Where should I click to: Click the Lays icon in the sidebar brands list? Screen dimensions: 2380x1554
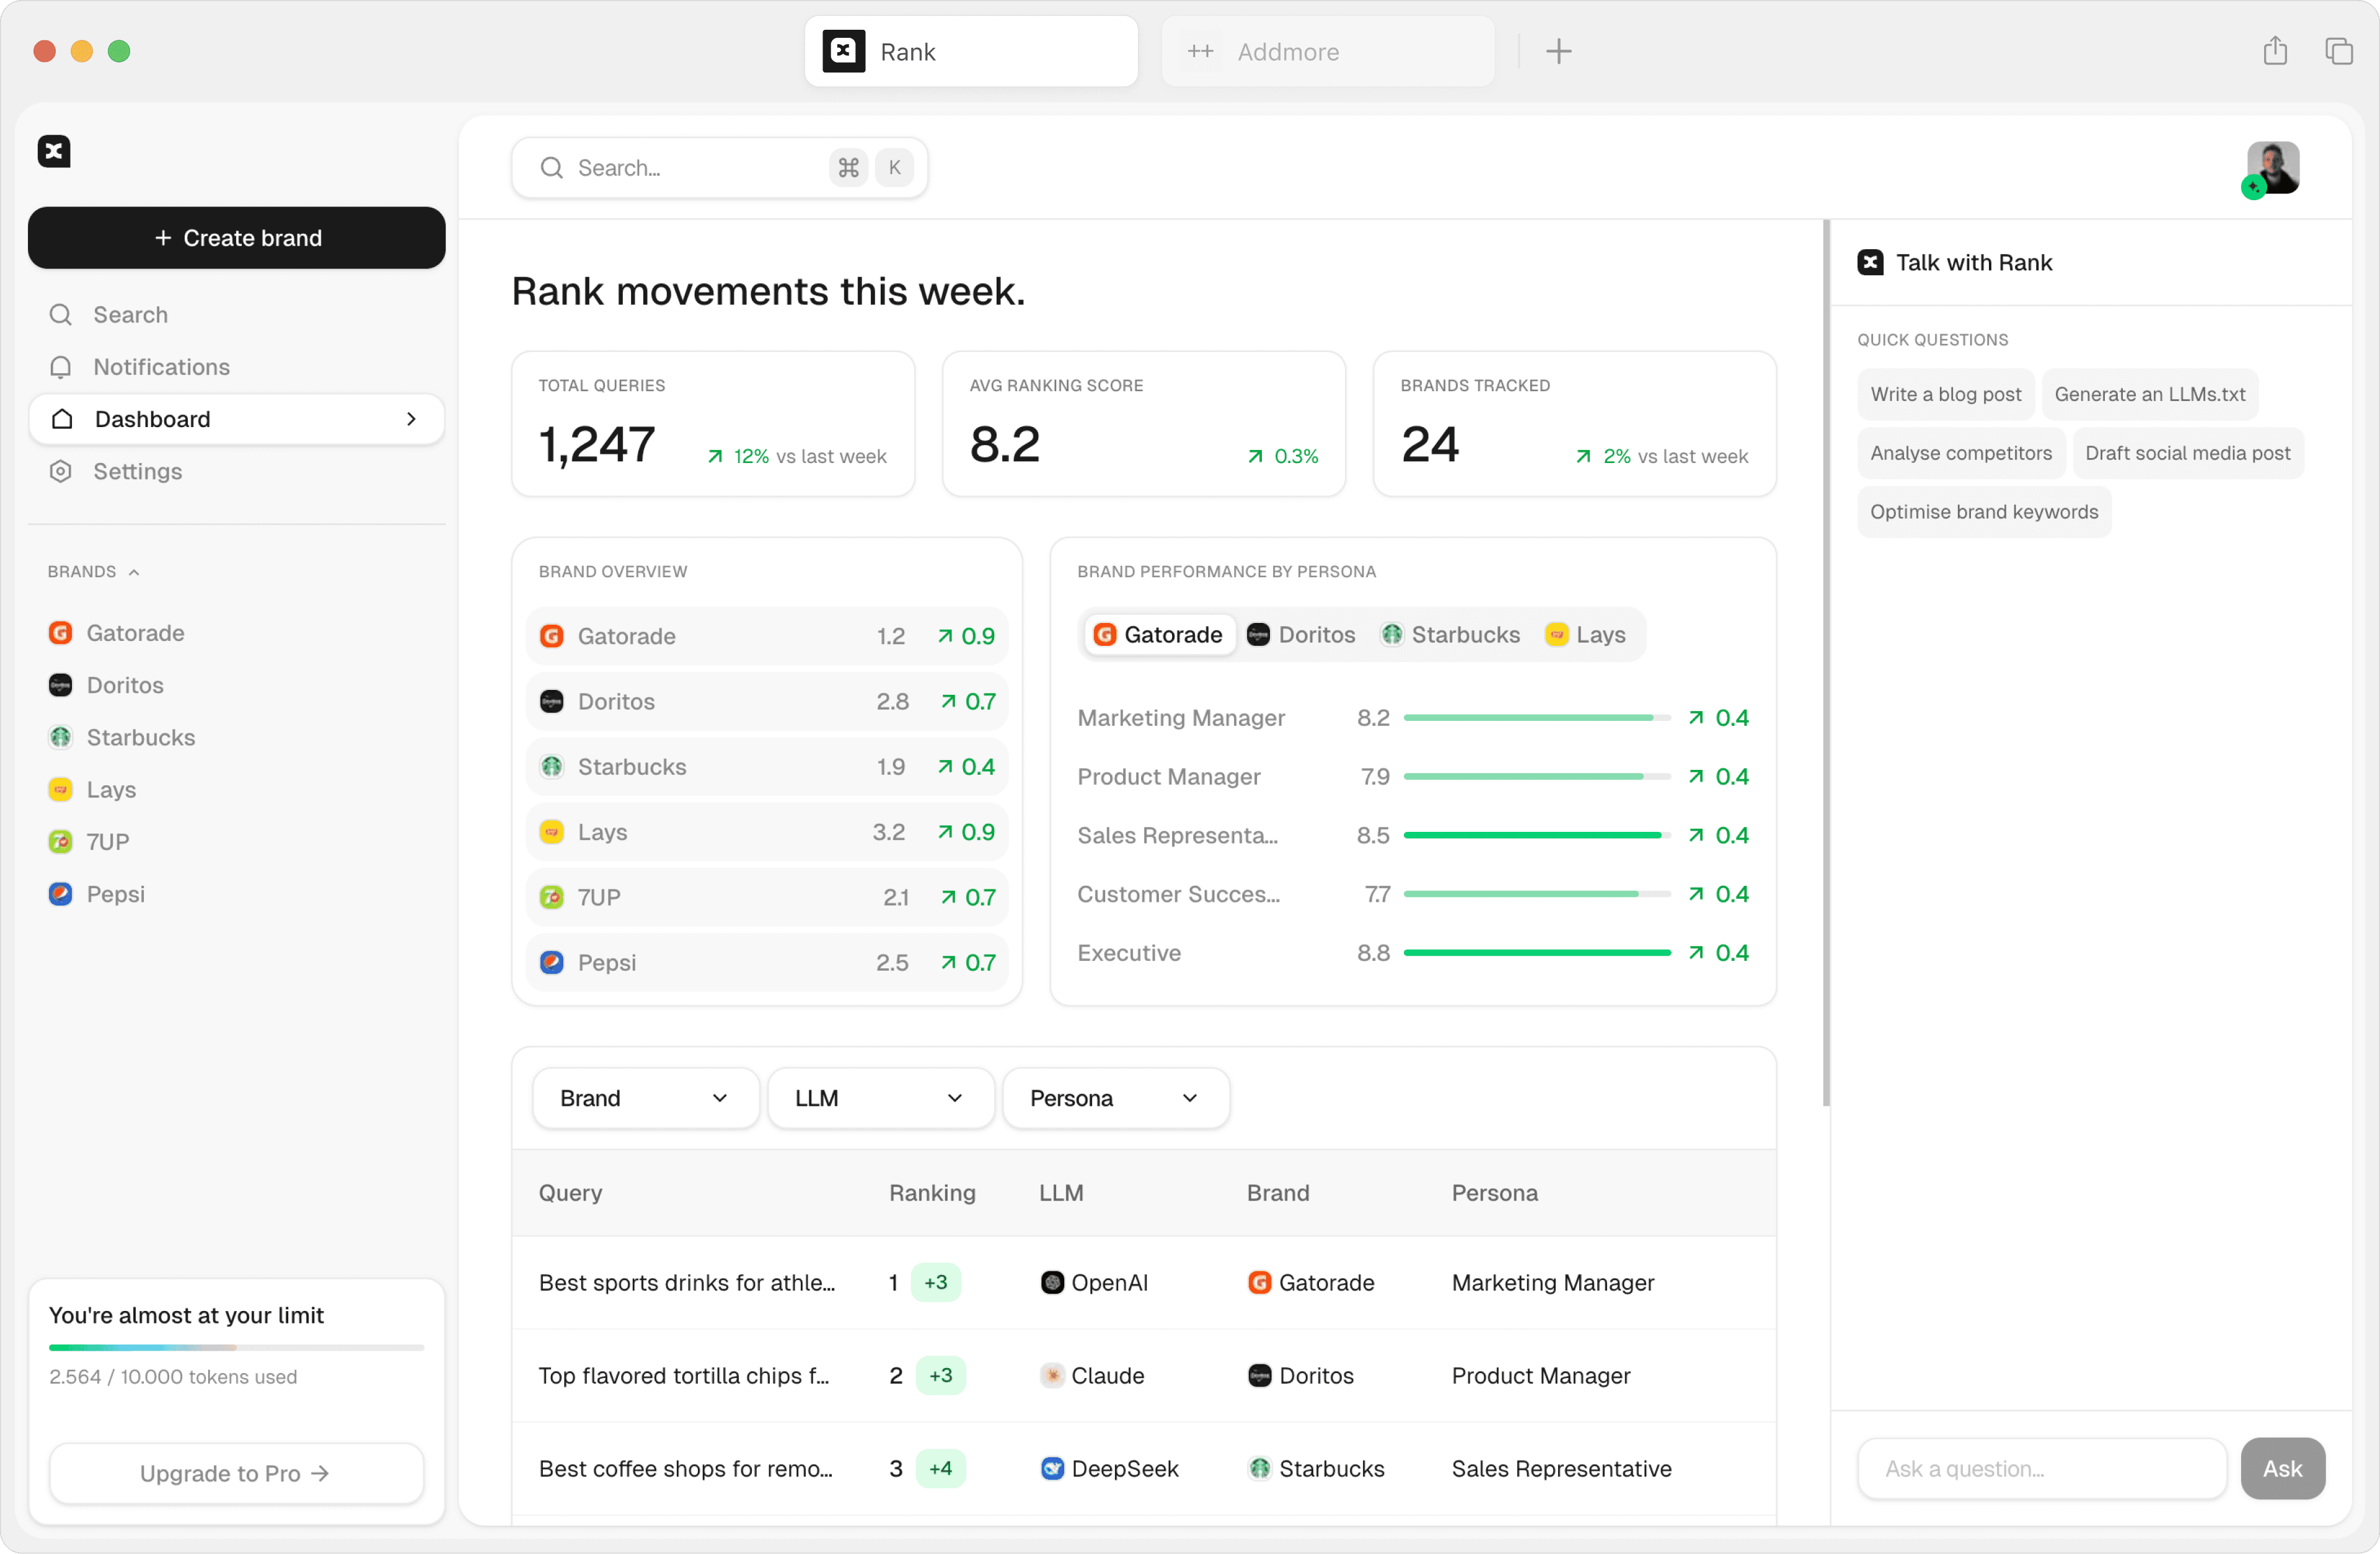pyautogui.click(x=61, y=789)
